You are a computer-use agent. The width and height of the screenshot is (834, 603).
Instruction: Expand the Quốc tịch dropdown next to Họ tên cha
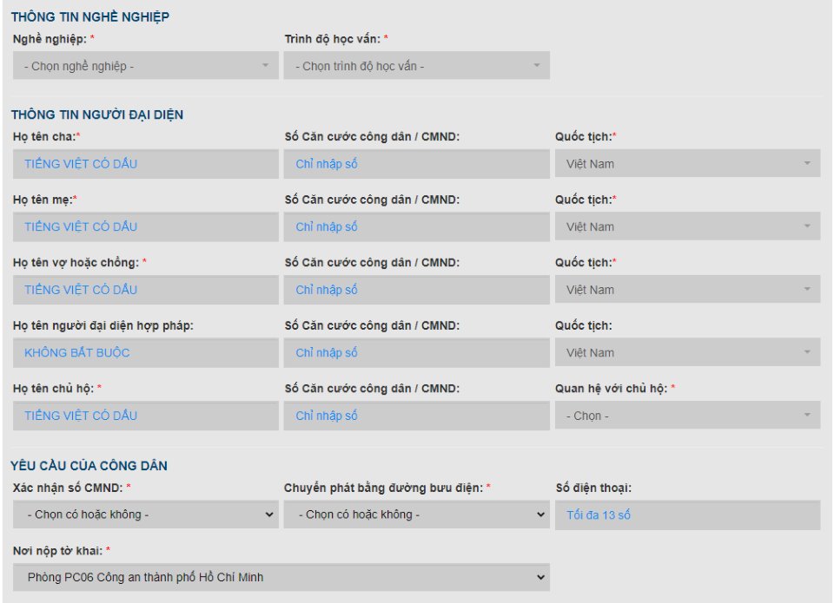pyautogui.click(x=686, y=163)
